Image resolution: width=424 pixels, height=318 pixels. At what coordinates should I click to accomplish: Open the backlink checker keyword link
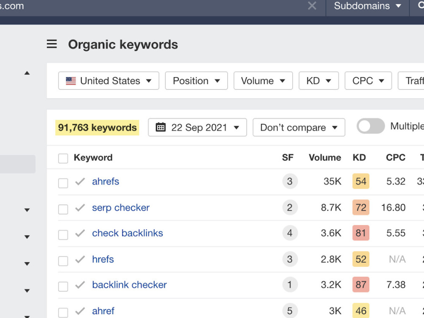[129, 285]
